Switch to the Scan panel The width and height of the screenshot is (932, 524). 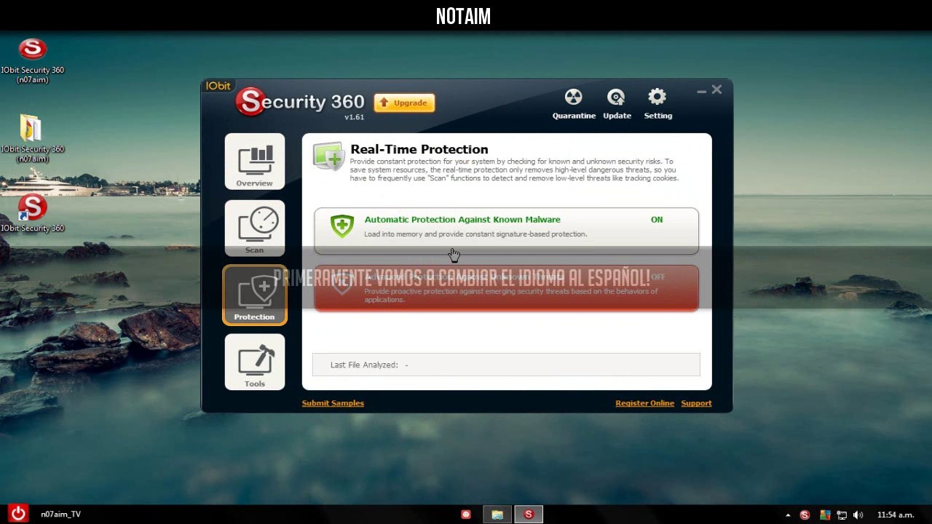pyautogui.click(x=255, y=229)
